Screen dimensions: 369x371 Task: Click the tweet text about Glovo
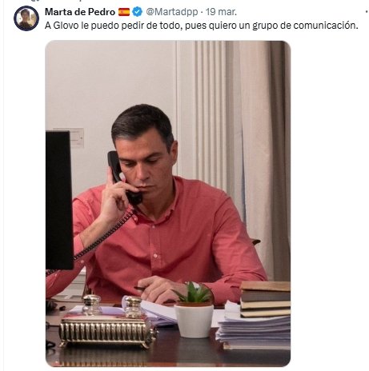(x=201, y=26)
